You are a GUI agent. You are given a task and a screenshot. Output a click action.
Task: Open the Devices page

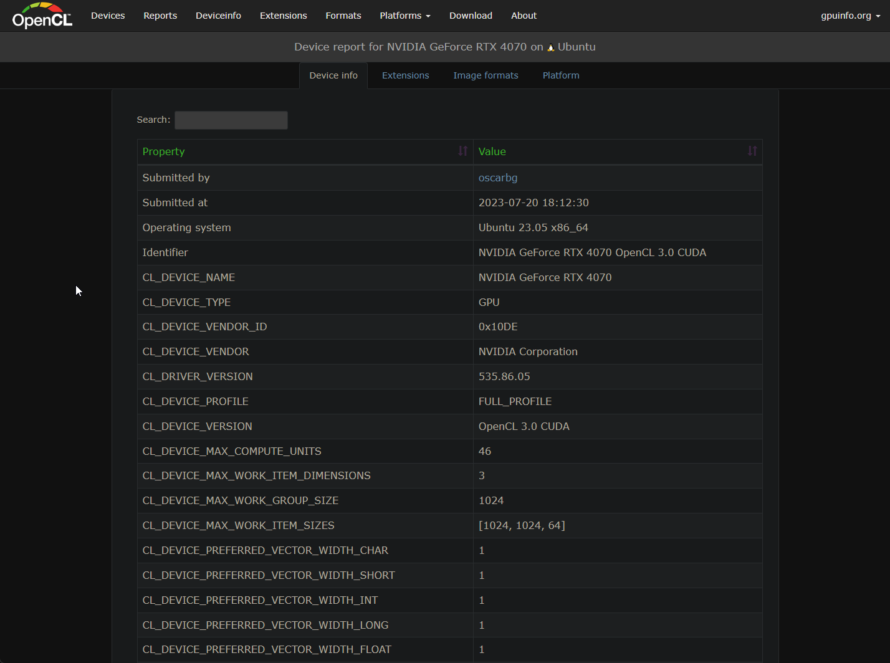point(108,16)
